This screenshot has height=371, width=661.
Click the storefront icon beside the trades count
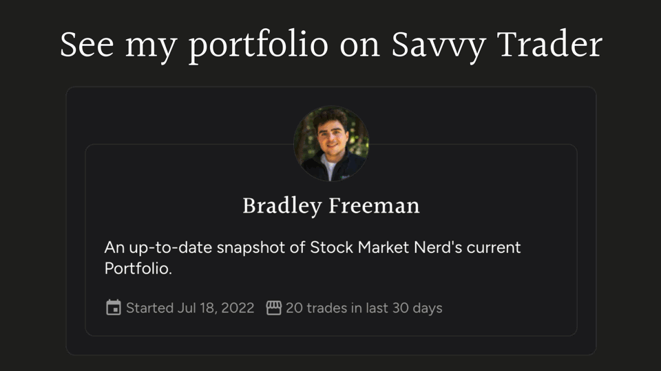274,308
